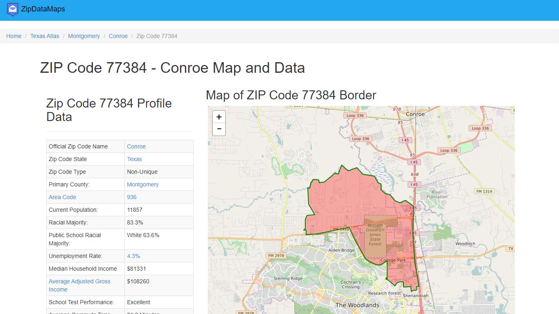The width and height of the screenshot is (559, 314).
Task: Open the 936 area code link
Action: coord(132,197)
